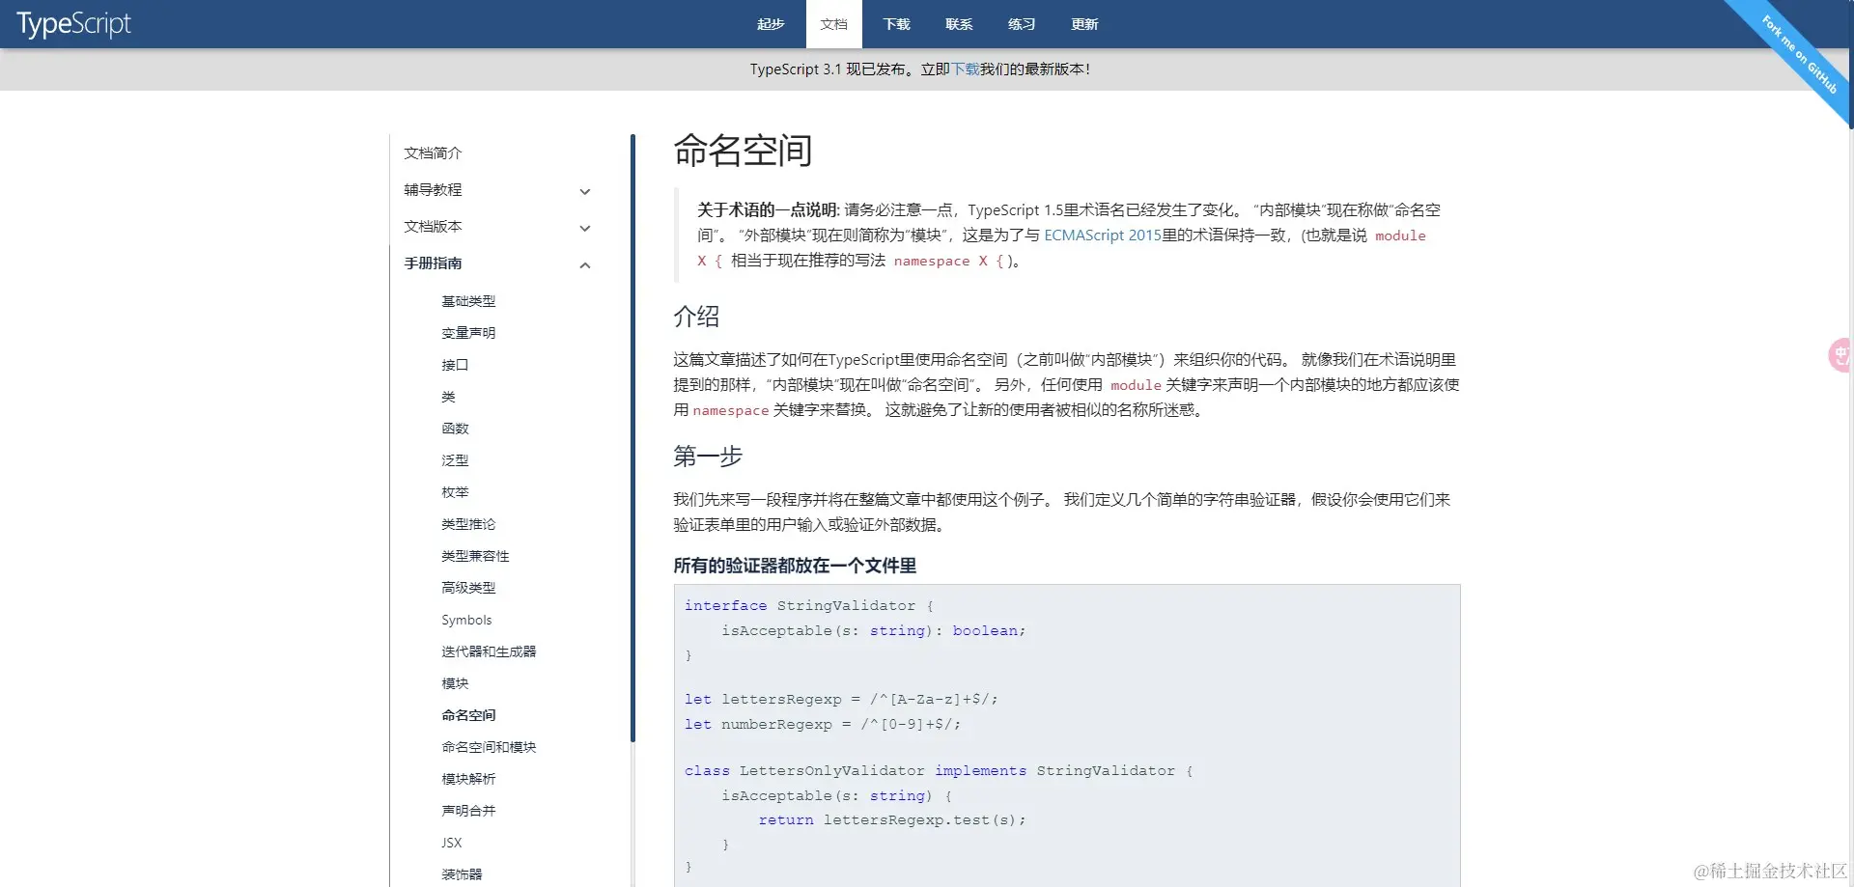Open the ECMAScript 2015 link

(1103, 236)
